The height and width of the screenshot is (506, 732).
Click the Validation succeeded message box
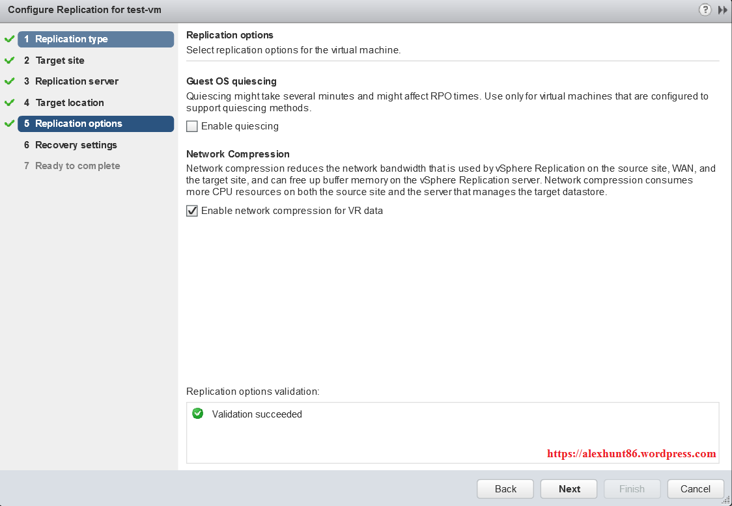(x=453, y=433)
